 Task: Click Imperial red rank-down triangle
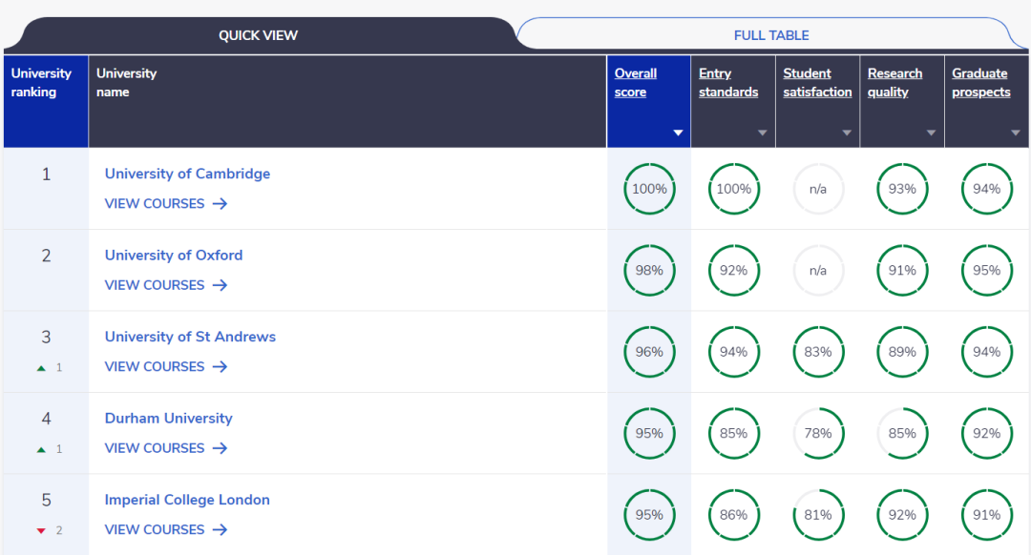[x=41, y=531]
